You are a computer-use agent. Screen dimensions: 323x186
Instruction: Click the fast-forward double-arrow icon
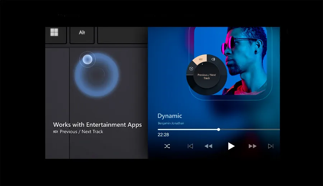252,146
